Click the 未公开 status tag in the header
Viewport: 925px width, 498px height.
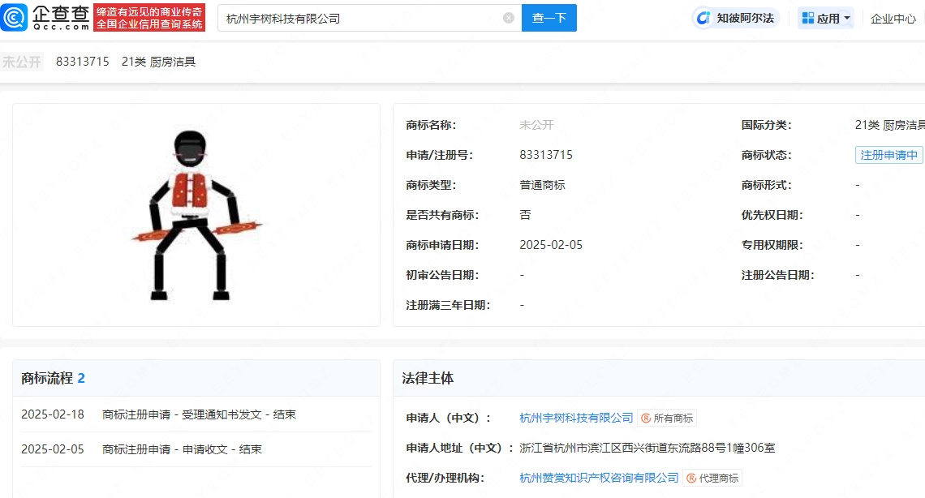coord(22,62)
